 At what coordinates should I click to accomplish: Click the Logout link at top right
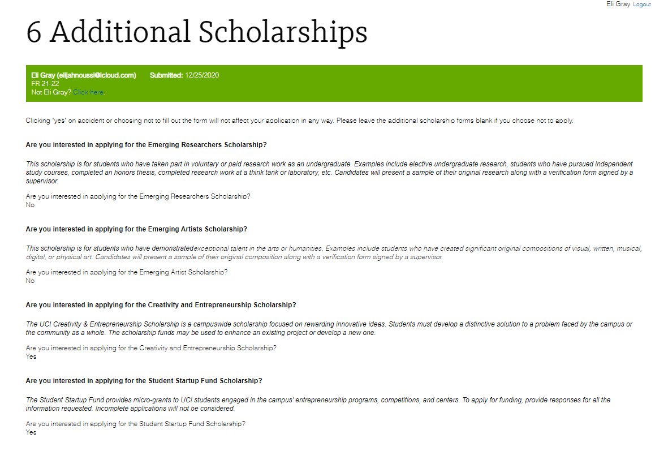641,5
